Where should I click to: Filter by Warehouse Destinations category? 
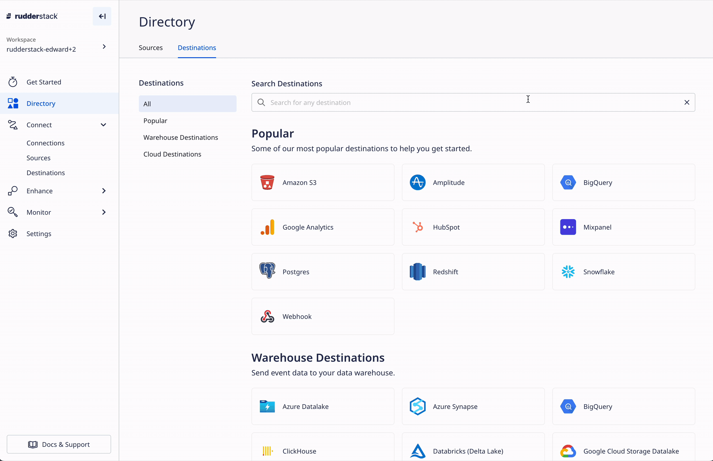click(x=180, y=137)
